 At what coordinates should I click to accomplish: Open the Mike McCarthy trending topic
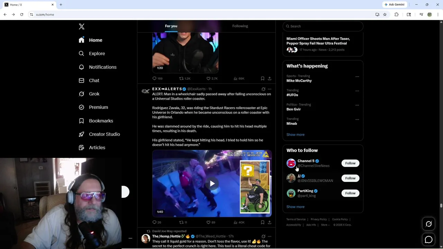point(299,81)
